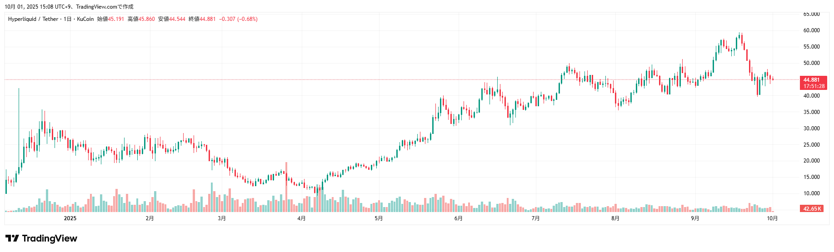Select the 4月 label on time axis
834x252 pixels.
pyautogui.click(x=301, y=218)
